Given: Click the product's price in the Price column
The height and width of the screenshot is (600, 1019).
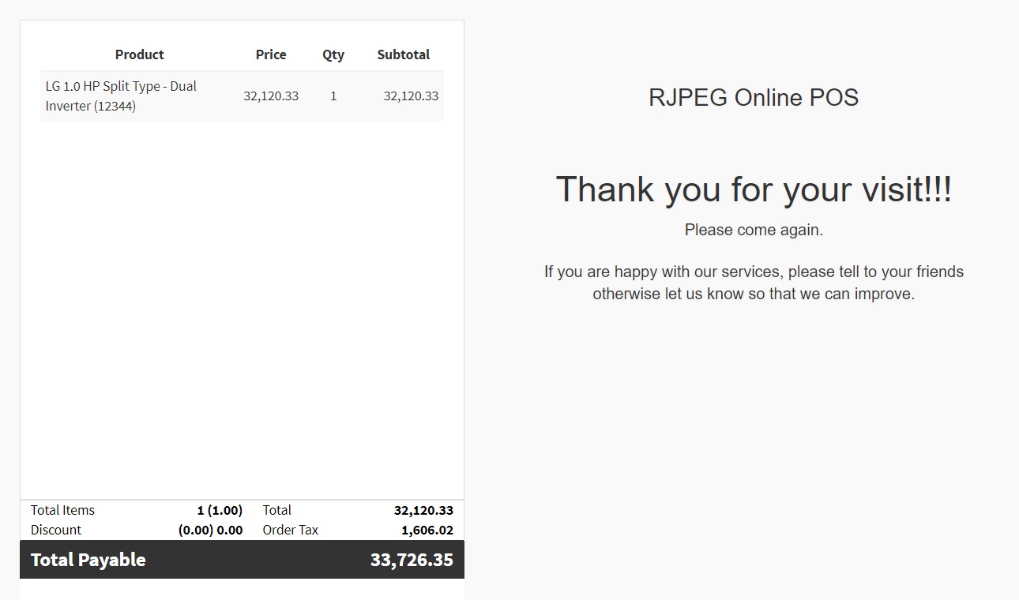Looking at the screenshot, I should pyautogui.click(x=271, y=96).
